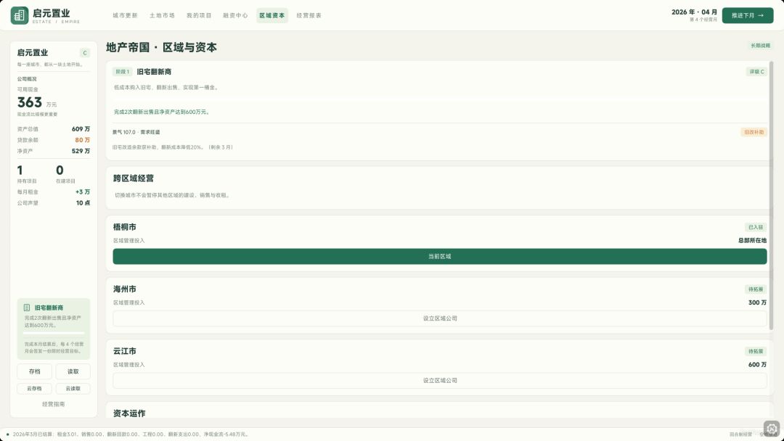Click the 云江市 region heading
The image size is (784, 441).
point(125,350)
